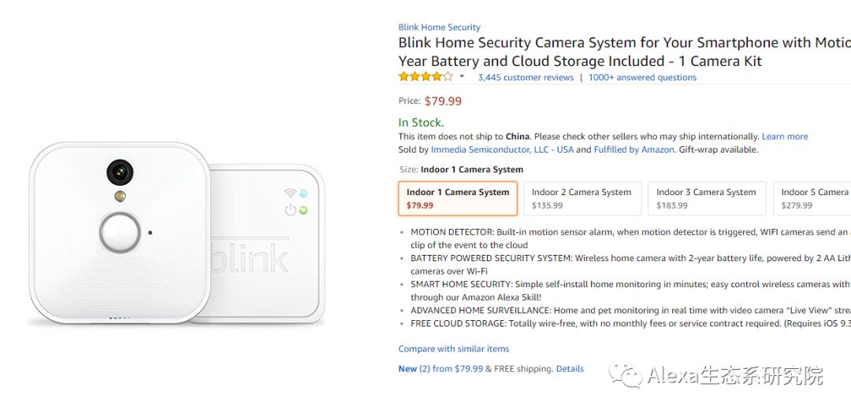
Task: Click the WeChat logo watermark icon
Action: click(629, 374)
